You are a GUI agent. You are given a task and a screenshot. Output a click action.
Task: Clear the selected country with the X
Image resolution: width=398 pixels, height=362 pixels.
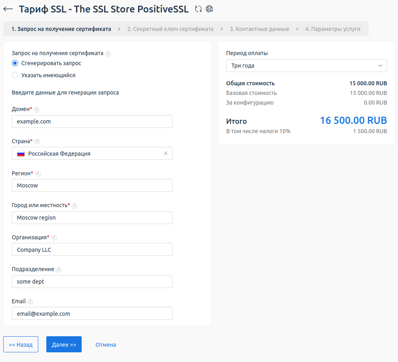[166, 153]
